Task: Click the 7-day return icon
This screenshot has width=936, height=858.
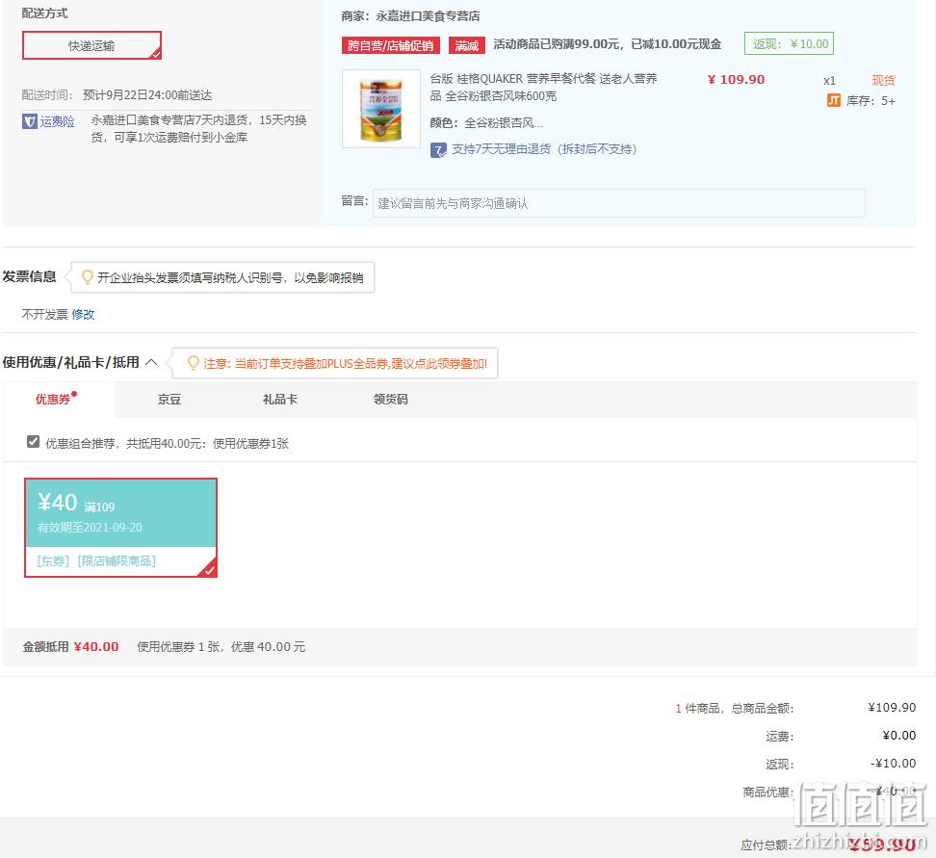Action: (438, 150)
